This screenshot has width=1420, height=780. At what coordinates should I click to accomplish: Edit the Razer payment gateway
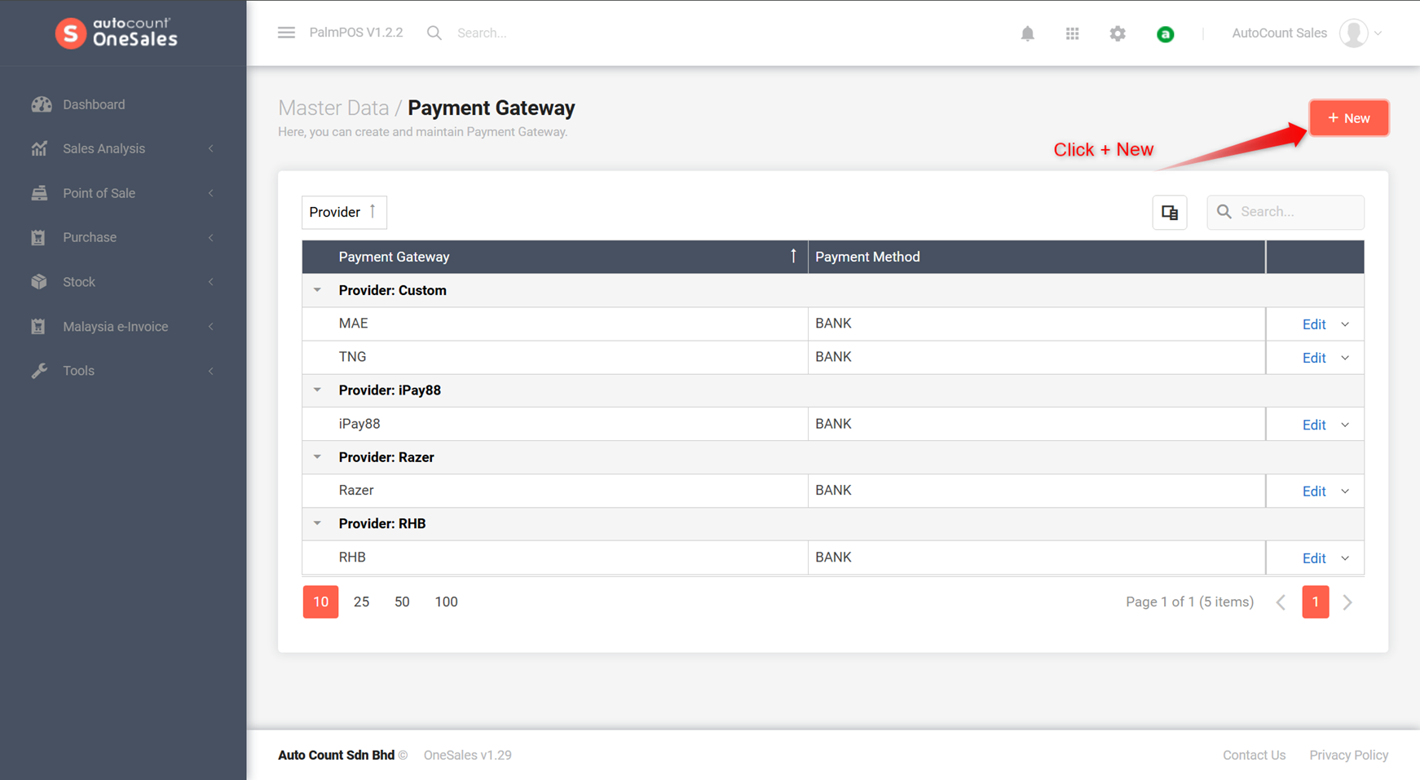point(1314,491)
